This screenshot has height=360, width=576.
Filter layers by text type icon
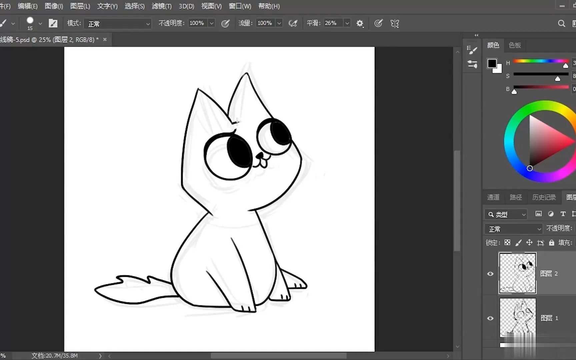click(x=563, y=214)
